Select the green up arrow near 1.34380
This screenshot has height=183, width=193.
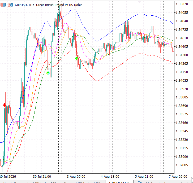pyautogui.click(x=77, y=58)
